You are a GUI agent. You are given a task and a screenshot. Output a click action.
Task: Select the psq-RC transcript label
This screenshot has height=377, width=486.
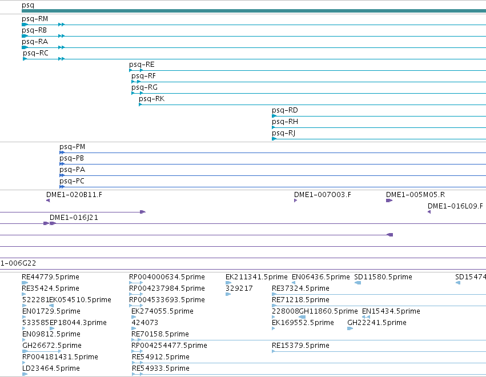(x=35, y=53)
